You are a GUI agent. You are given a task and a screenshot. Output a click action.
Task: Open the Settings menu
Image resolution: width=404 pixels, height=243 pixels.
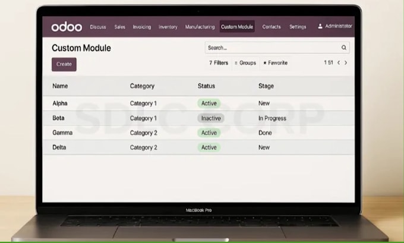coord(298,27)
